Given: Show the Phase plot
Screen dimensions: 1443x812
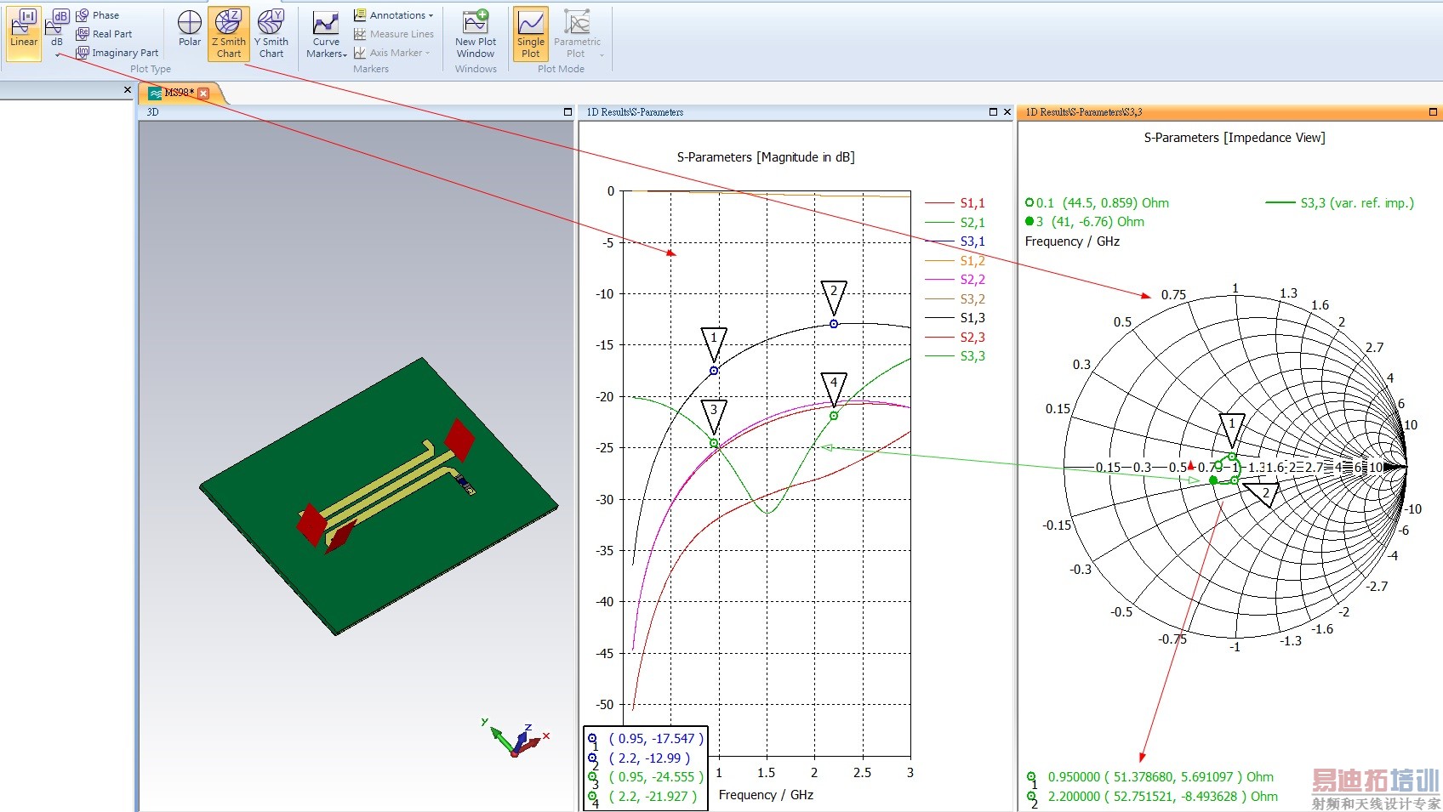Looking at the screenshot, I should tap(97, 15).
